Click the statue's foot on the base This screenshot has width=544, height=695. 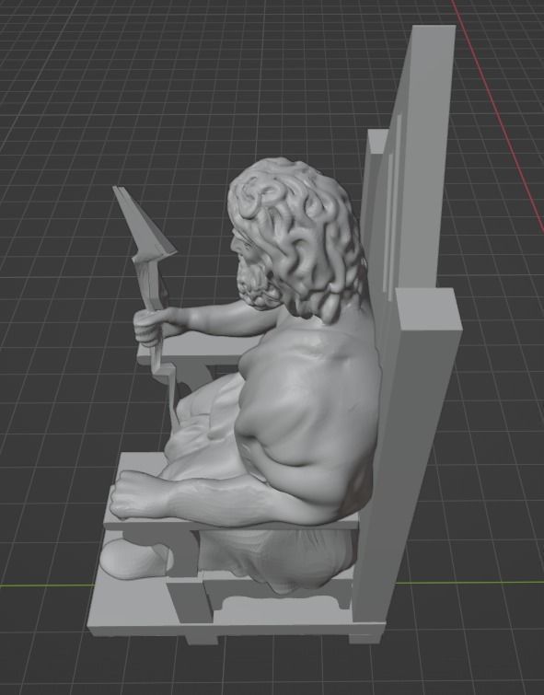133,559
